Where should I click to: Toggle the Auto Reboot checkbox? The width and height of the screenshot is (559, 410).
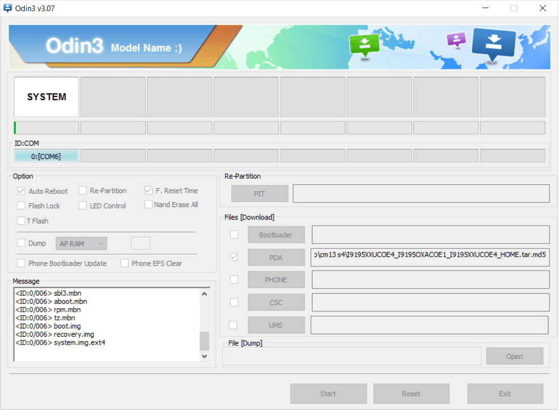click(21, 191)
